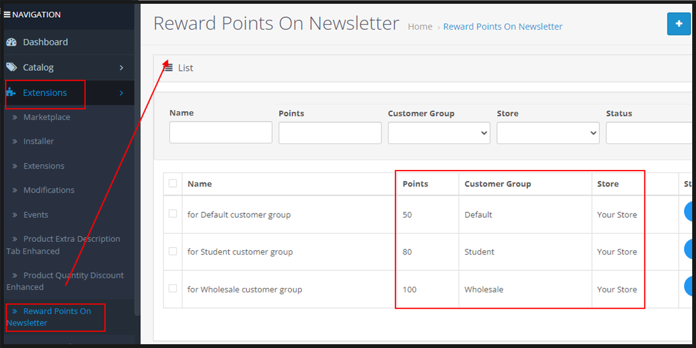The width and height of the screenshot is (696, 348).
Task: Click the blue plus add button
Action: click(679, 24)
